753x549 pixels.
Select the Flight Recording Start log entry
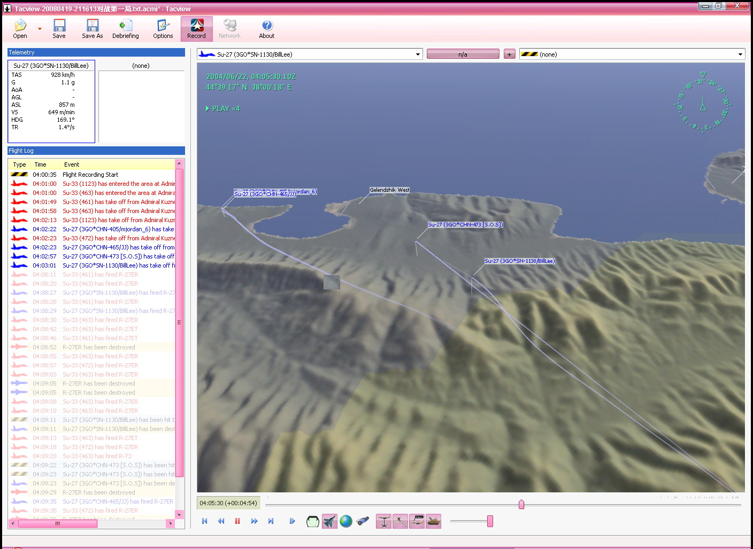[x=90, y=175]
